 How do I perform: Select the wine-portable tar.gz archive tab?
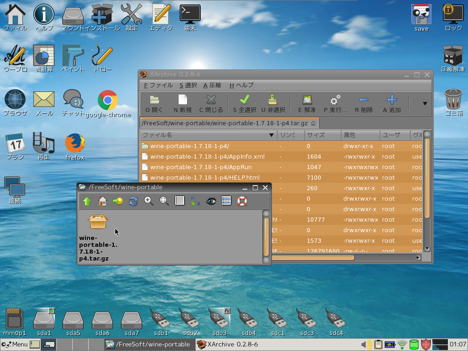[224, 123]
